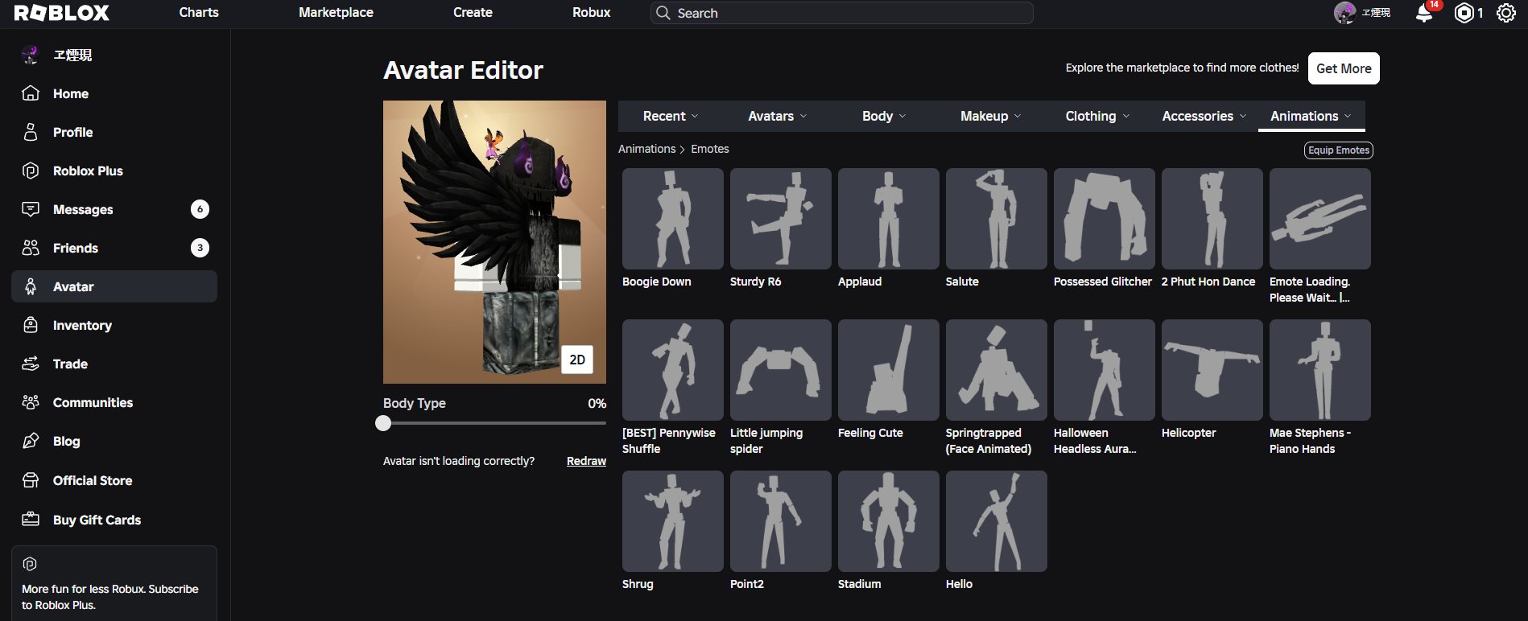Click the Profile icon in sidebar

31,132
